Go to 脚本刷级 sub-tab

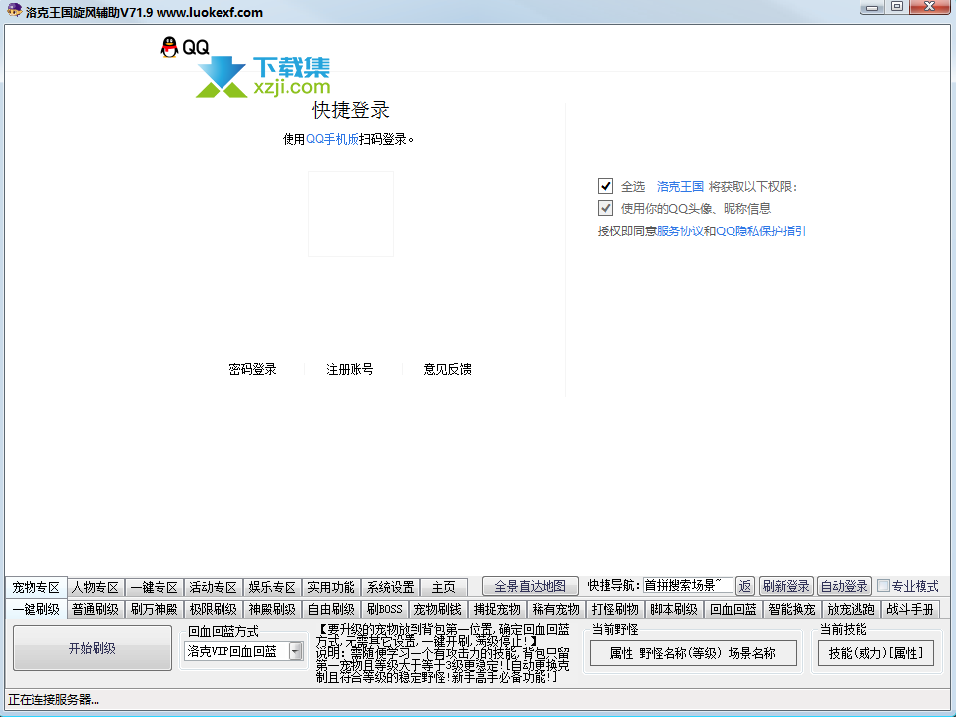coord(673,609)
